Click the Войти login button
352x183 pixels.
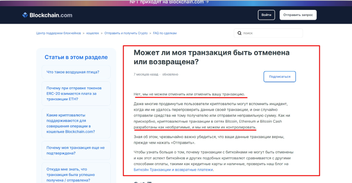point(266,15)
